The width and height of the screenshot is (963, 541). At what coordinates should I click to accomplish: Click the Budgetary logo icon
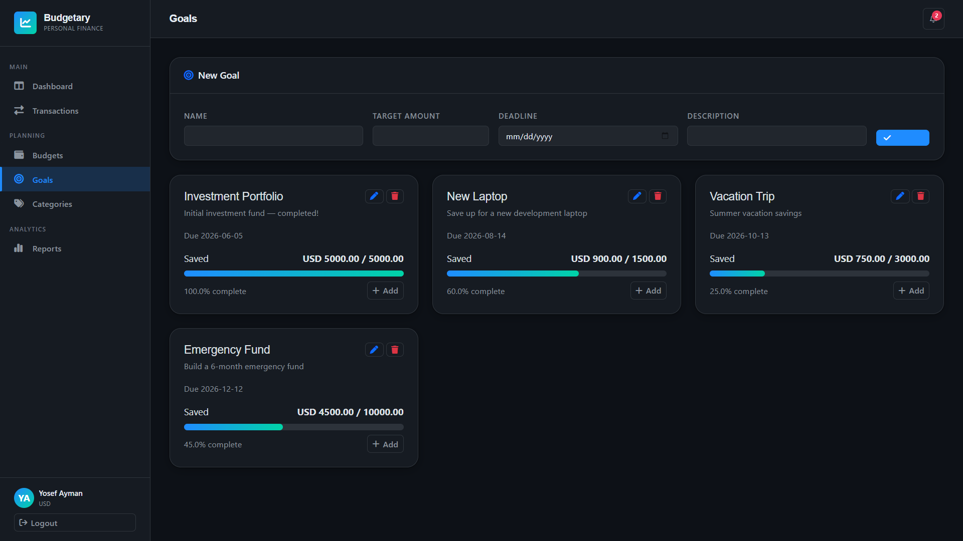click(x=25, y=23)
